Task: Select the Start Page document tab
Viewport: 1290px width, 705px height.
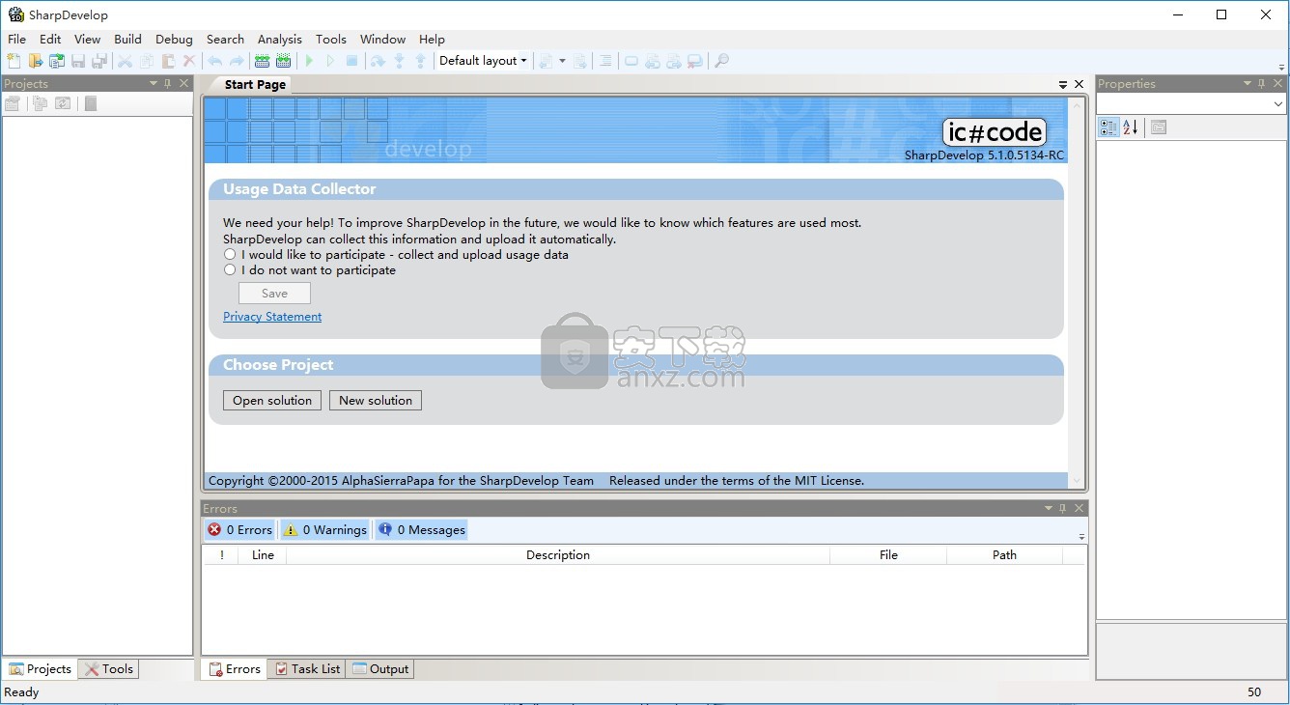Action: [x=255, y=85]
